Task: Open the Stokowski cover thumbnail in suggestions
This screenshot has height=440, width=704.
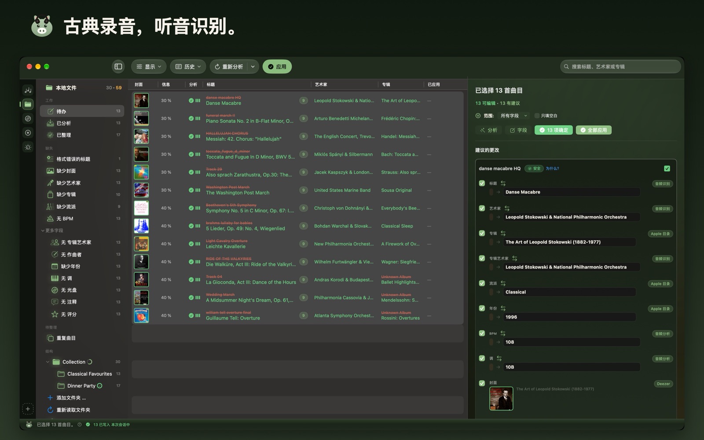Action: [x=501, y=399]
